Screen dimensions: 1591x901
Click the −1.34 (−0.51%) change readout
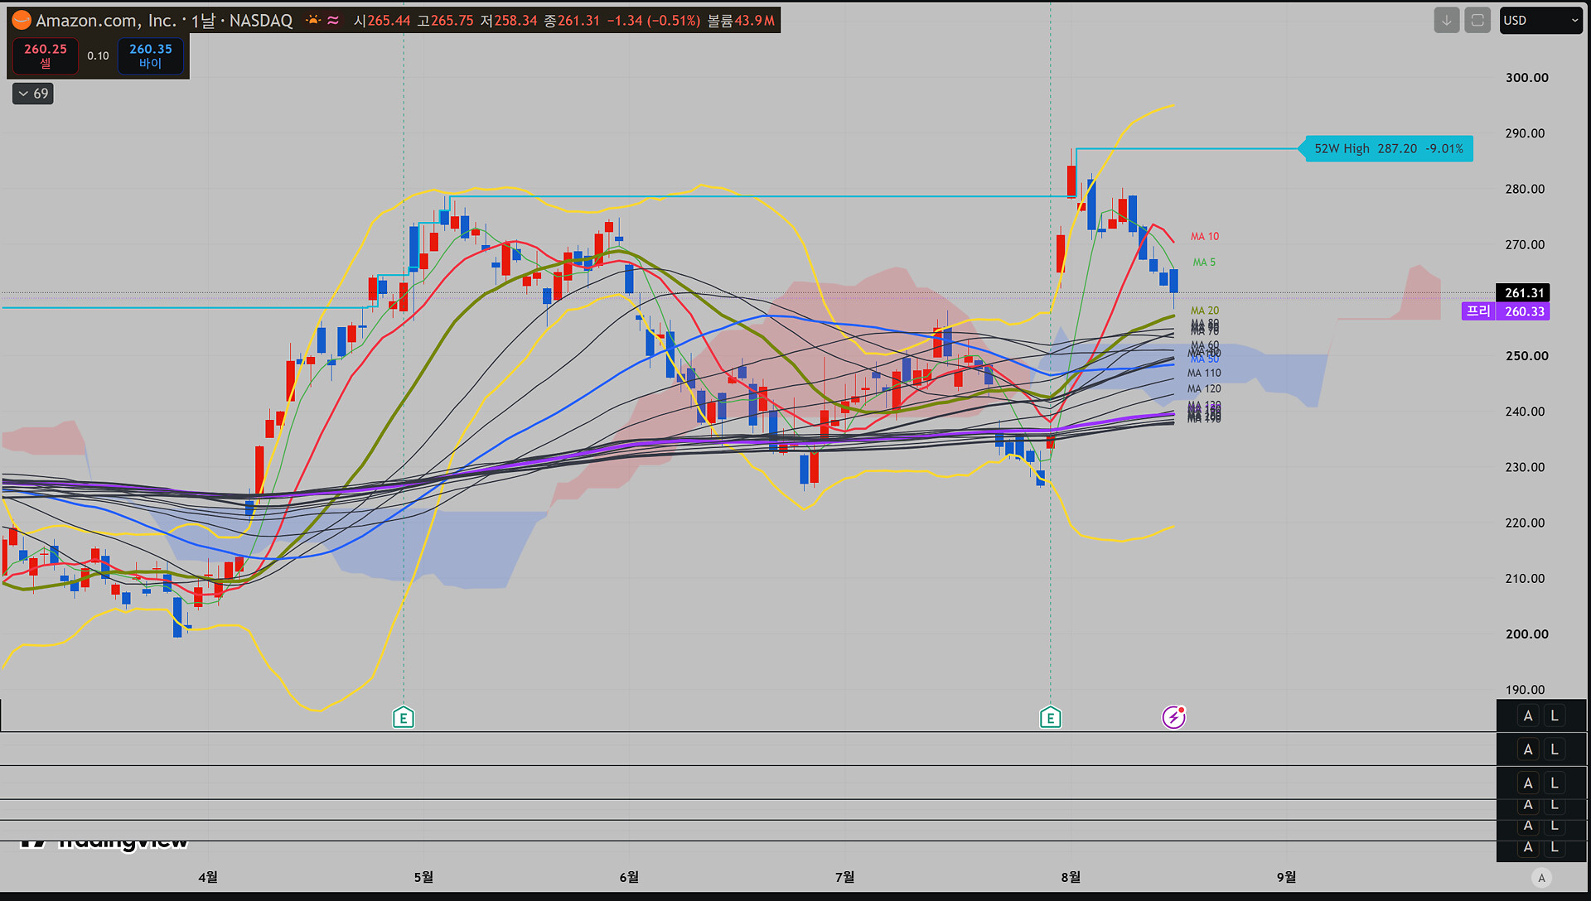coord(653,20)
